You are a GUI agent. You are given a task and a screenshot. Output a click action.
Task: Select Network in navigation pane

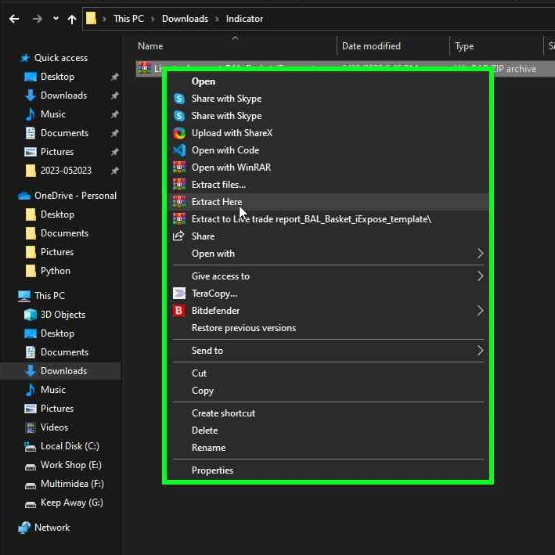(x=52, y=527)
